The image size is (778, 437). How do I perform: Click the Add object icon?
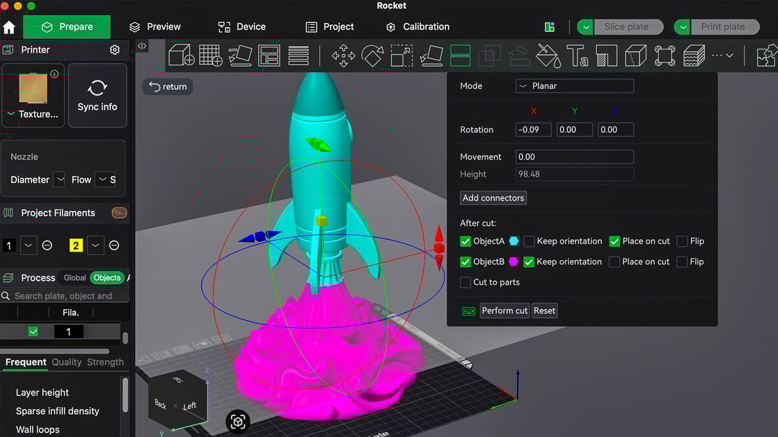click(x=181, y=55)
